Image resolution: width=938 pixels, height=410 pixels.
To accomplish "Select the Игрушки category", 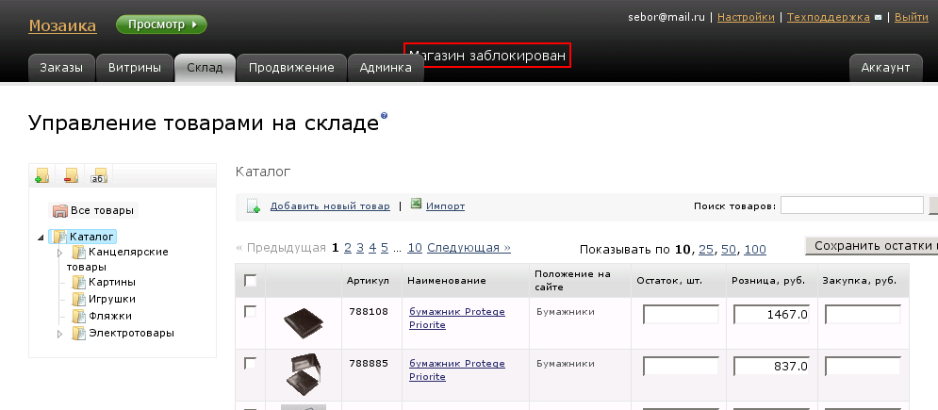I will 112,299.
